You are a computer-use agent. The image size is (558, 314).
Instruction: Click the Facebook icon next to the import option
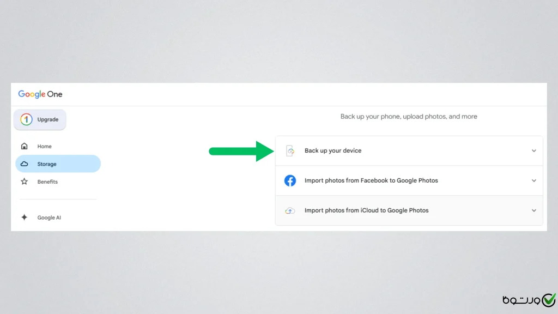point(290,180)
